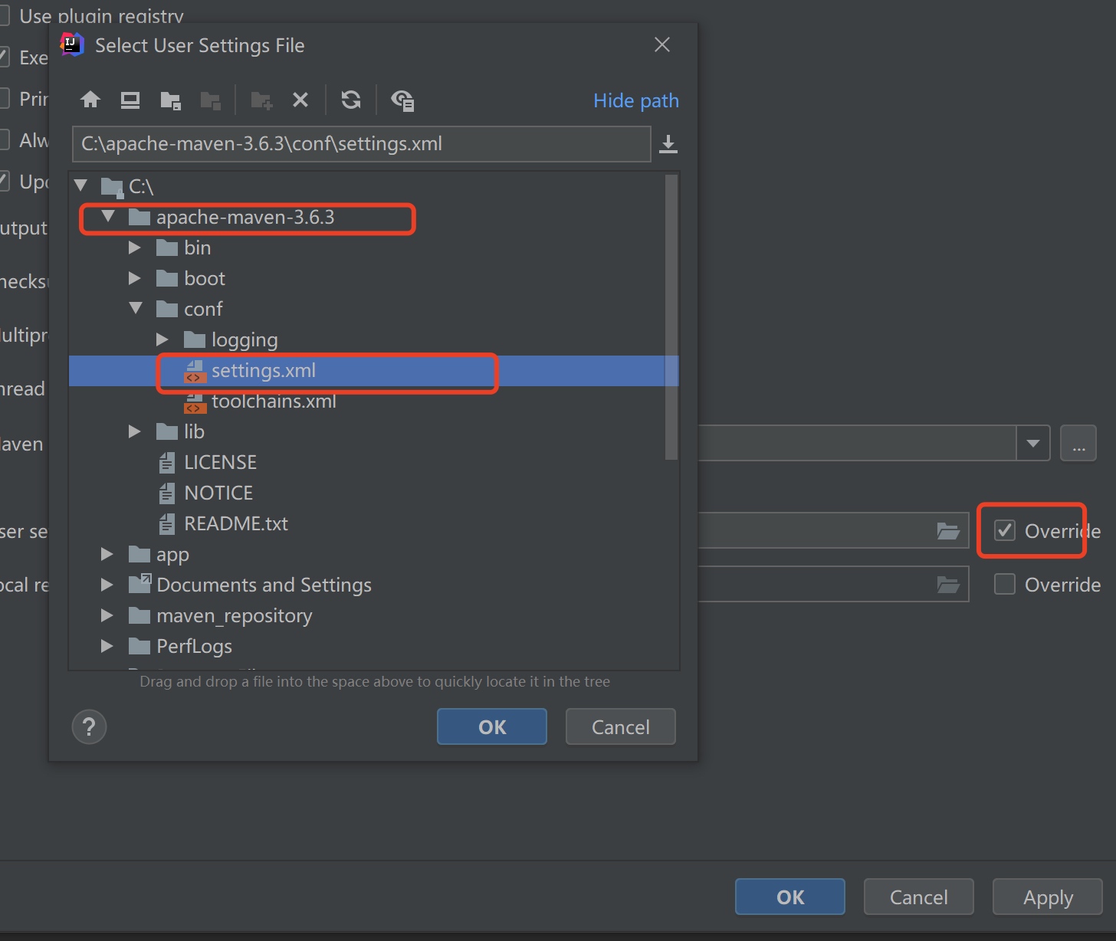This screenshot has width=1116, height=941.
Task: Open recent paths history arrow icon
Action: pos(668,144)
